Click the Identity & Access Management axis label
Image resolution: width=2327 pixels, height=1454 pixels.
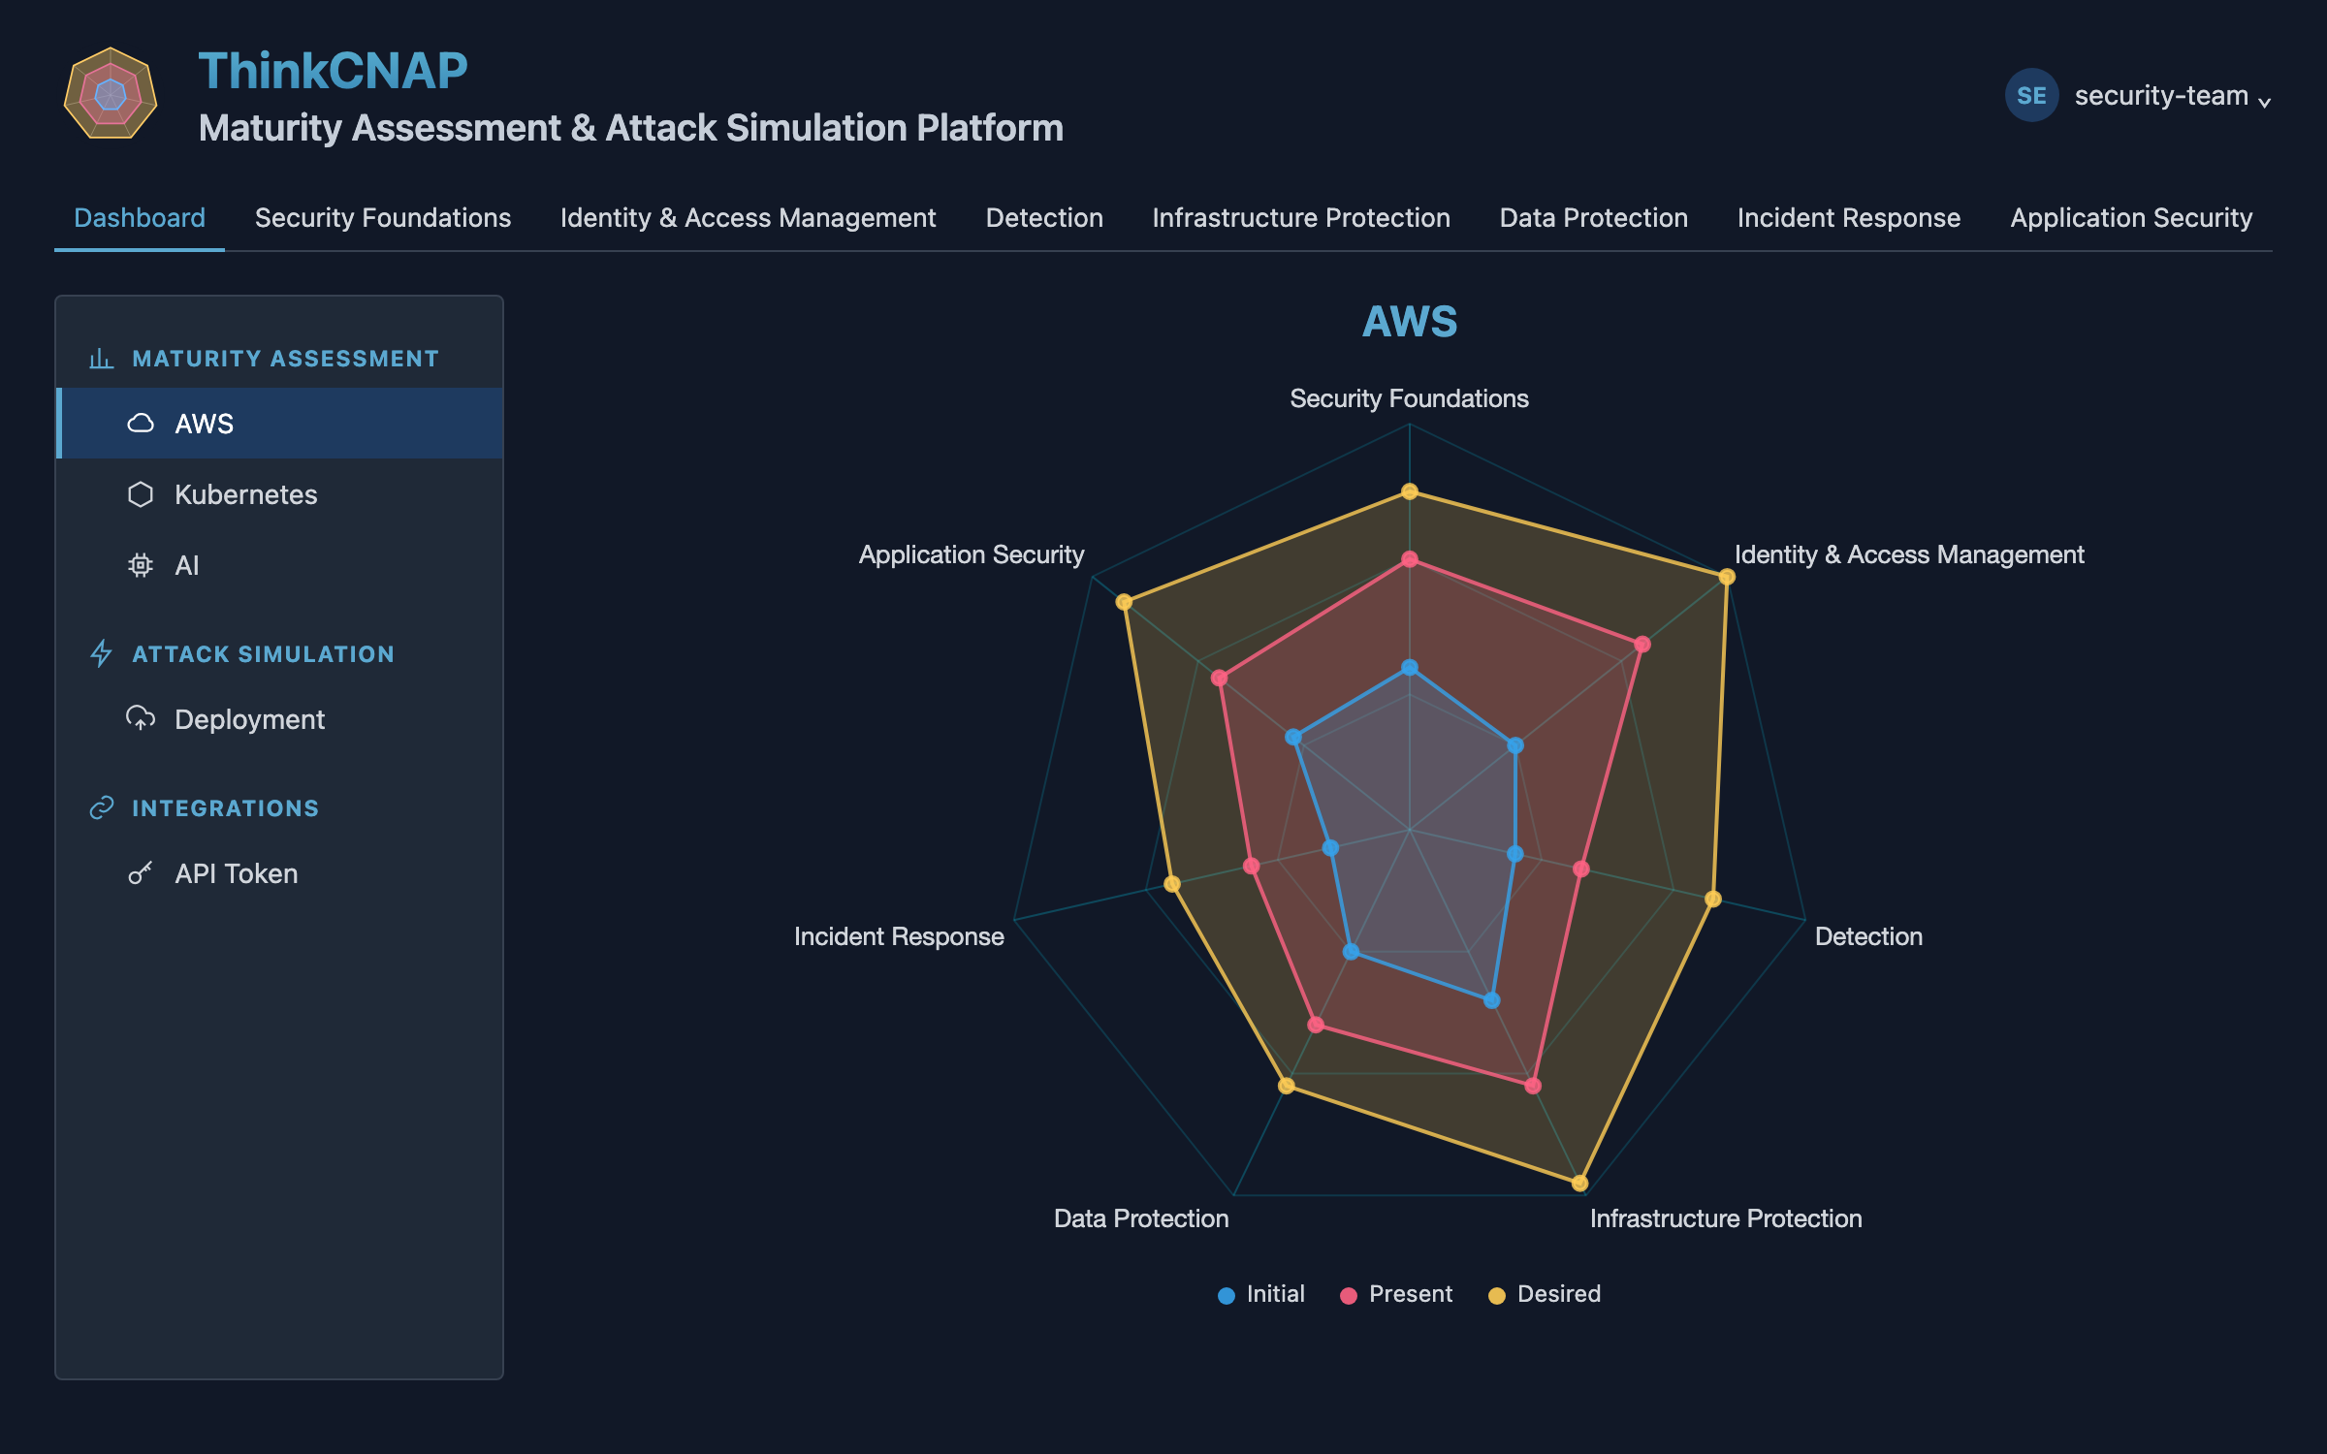coord(1909,554)
